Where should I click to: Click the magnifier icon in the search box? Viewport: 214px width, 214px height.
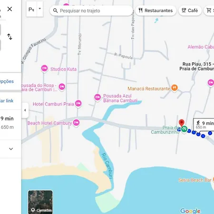click(55, 10)
